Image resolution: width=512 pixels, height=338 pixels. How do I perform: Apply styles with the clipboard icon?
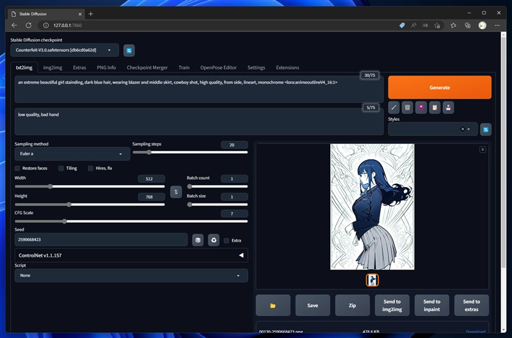click(435, 108)
